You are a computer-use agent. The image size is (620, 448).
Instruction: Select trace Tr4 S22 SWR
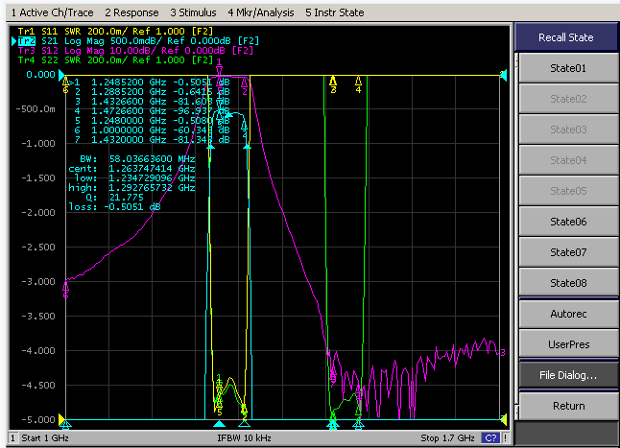(115, 60)
